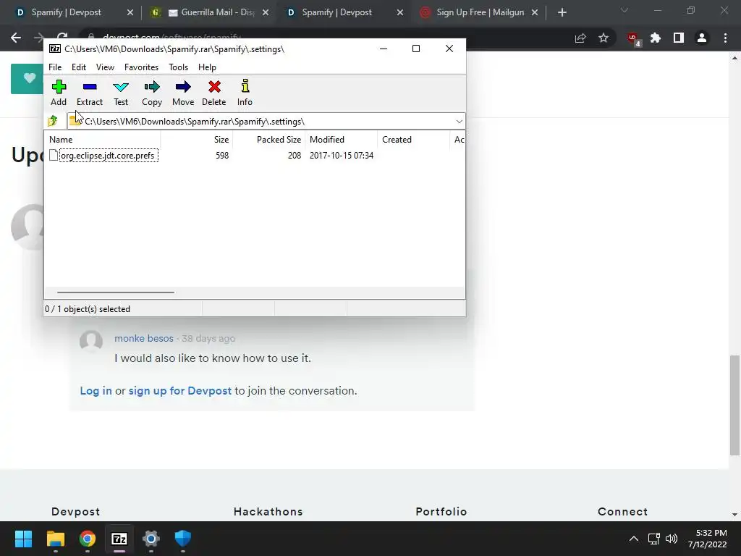Maximize the 7-Zip window
The height and width of the screenshot is (556, 741).
(x=416, y=49)
